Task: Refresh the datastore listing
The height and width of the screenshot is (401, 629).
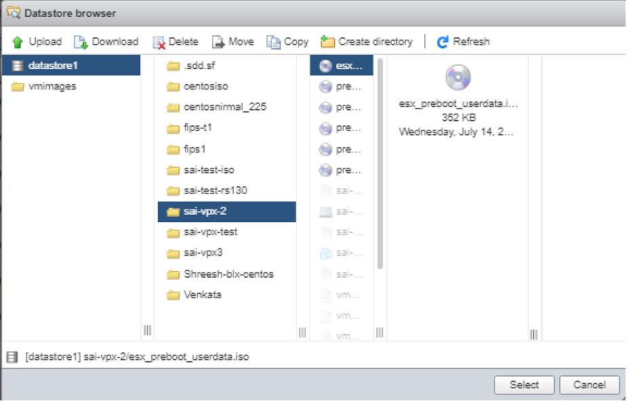Action: [x=464, y=42]
